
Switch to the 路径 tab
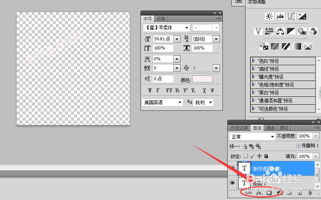pos(284,128)
